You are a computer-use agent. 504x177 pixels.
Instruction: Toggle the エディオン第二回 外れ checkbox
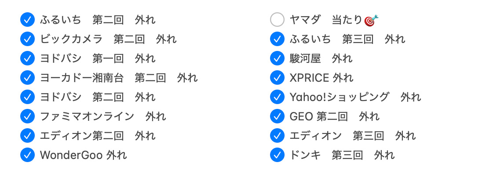pyautogui.click(x=27, y=136)
